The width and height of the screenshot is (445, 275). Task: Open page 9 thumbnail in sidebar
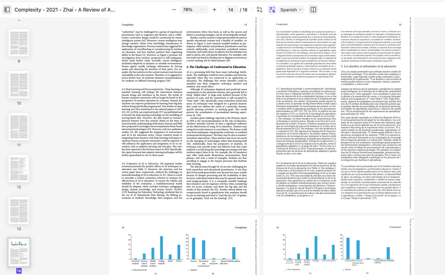tap(19, 43)
